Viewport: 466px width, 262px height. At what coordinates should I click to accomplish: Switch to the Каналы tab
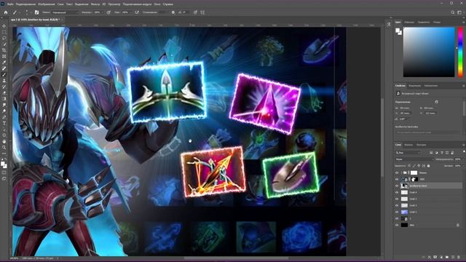pos(408,145)
